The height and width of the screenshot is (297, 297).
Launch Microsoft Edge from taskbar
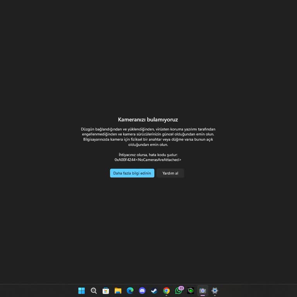[130, 290]
